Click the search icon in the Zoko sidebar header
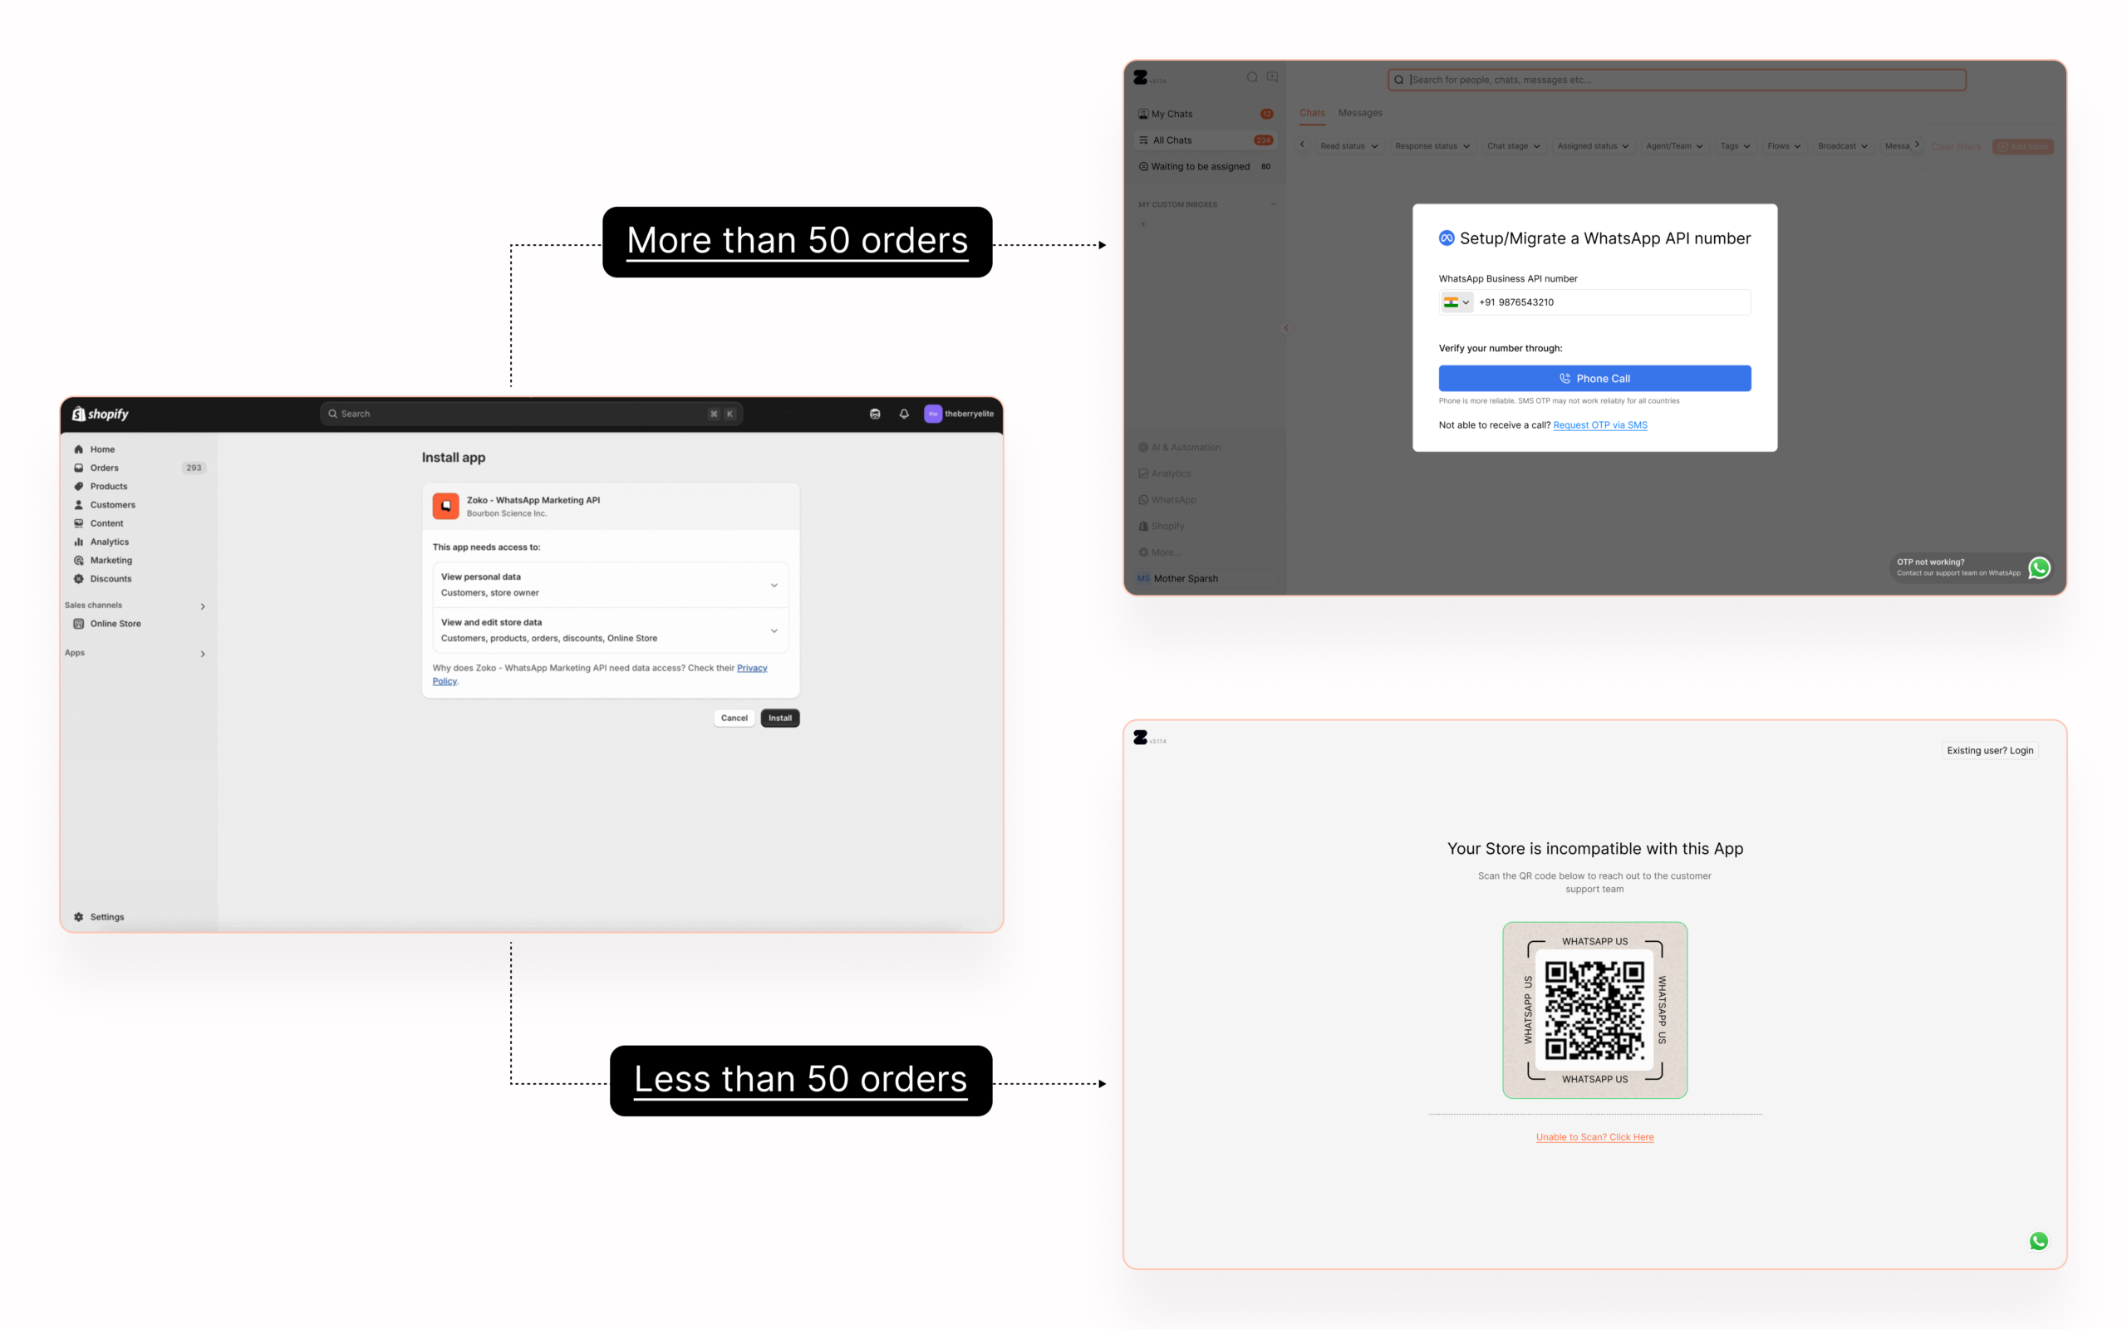 (1252, 77)
